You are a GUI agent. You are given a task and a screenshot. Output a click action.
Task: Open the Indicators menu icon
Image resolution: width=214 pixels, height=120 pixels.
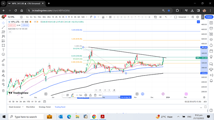103,17
